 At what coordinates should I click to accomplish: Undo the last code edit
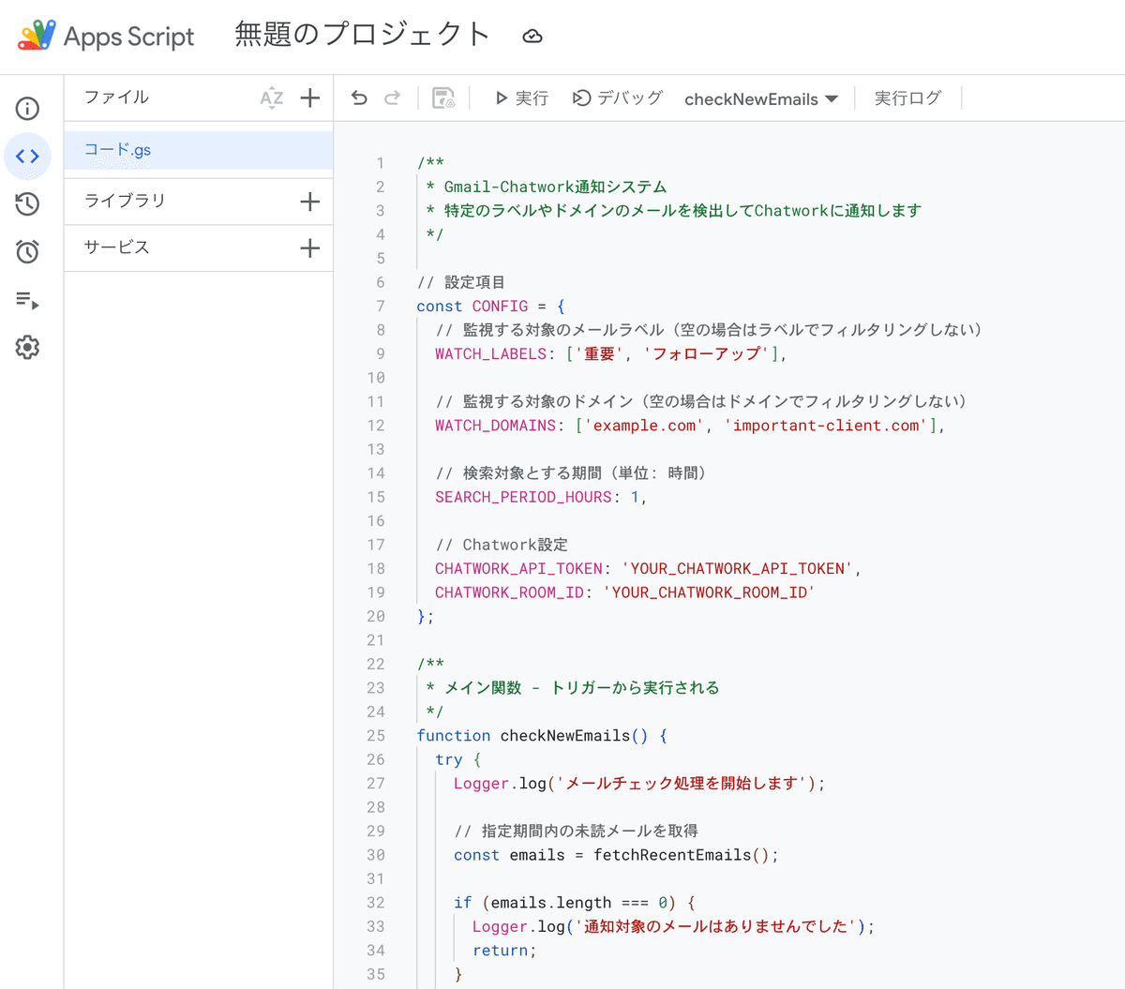pyautogui.click(x=359, y=97)
